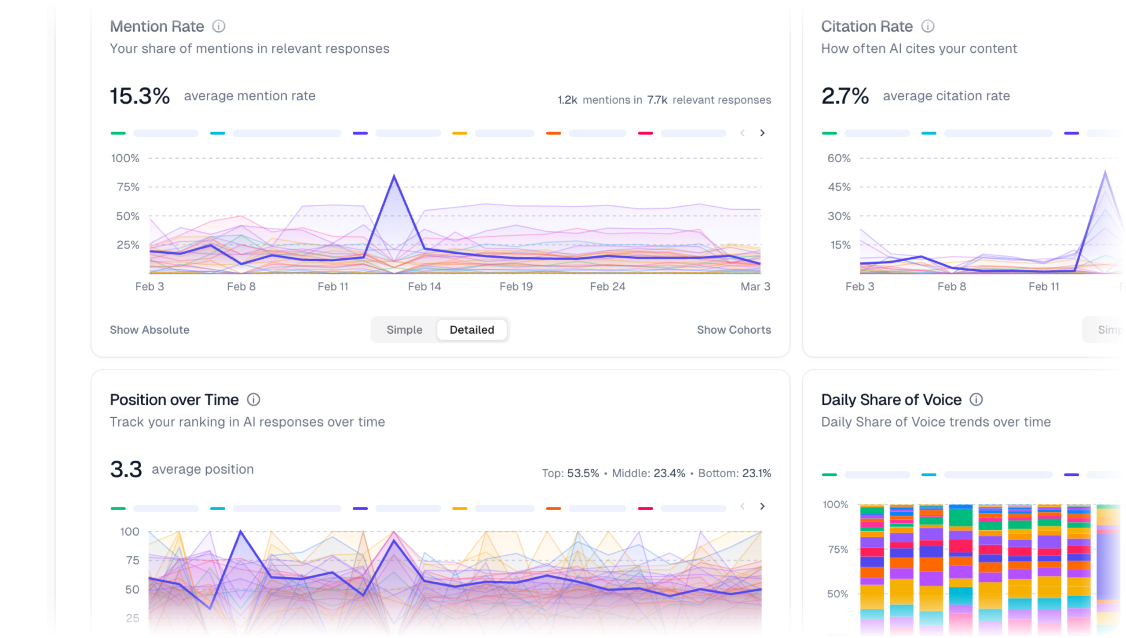Click green legend swatch in Position over Time

[x=118, y=508]
